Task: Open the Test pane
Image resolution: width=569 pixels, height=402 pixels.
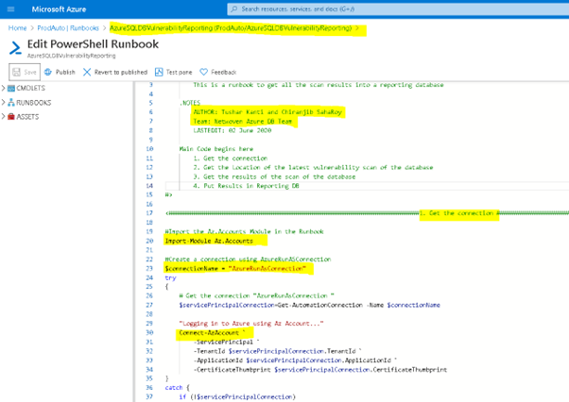Action: pos(179,72)
